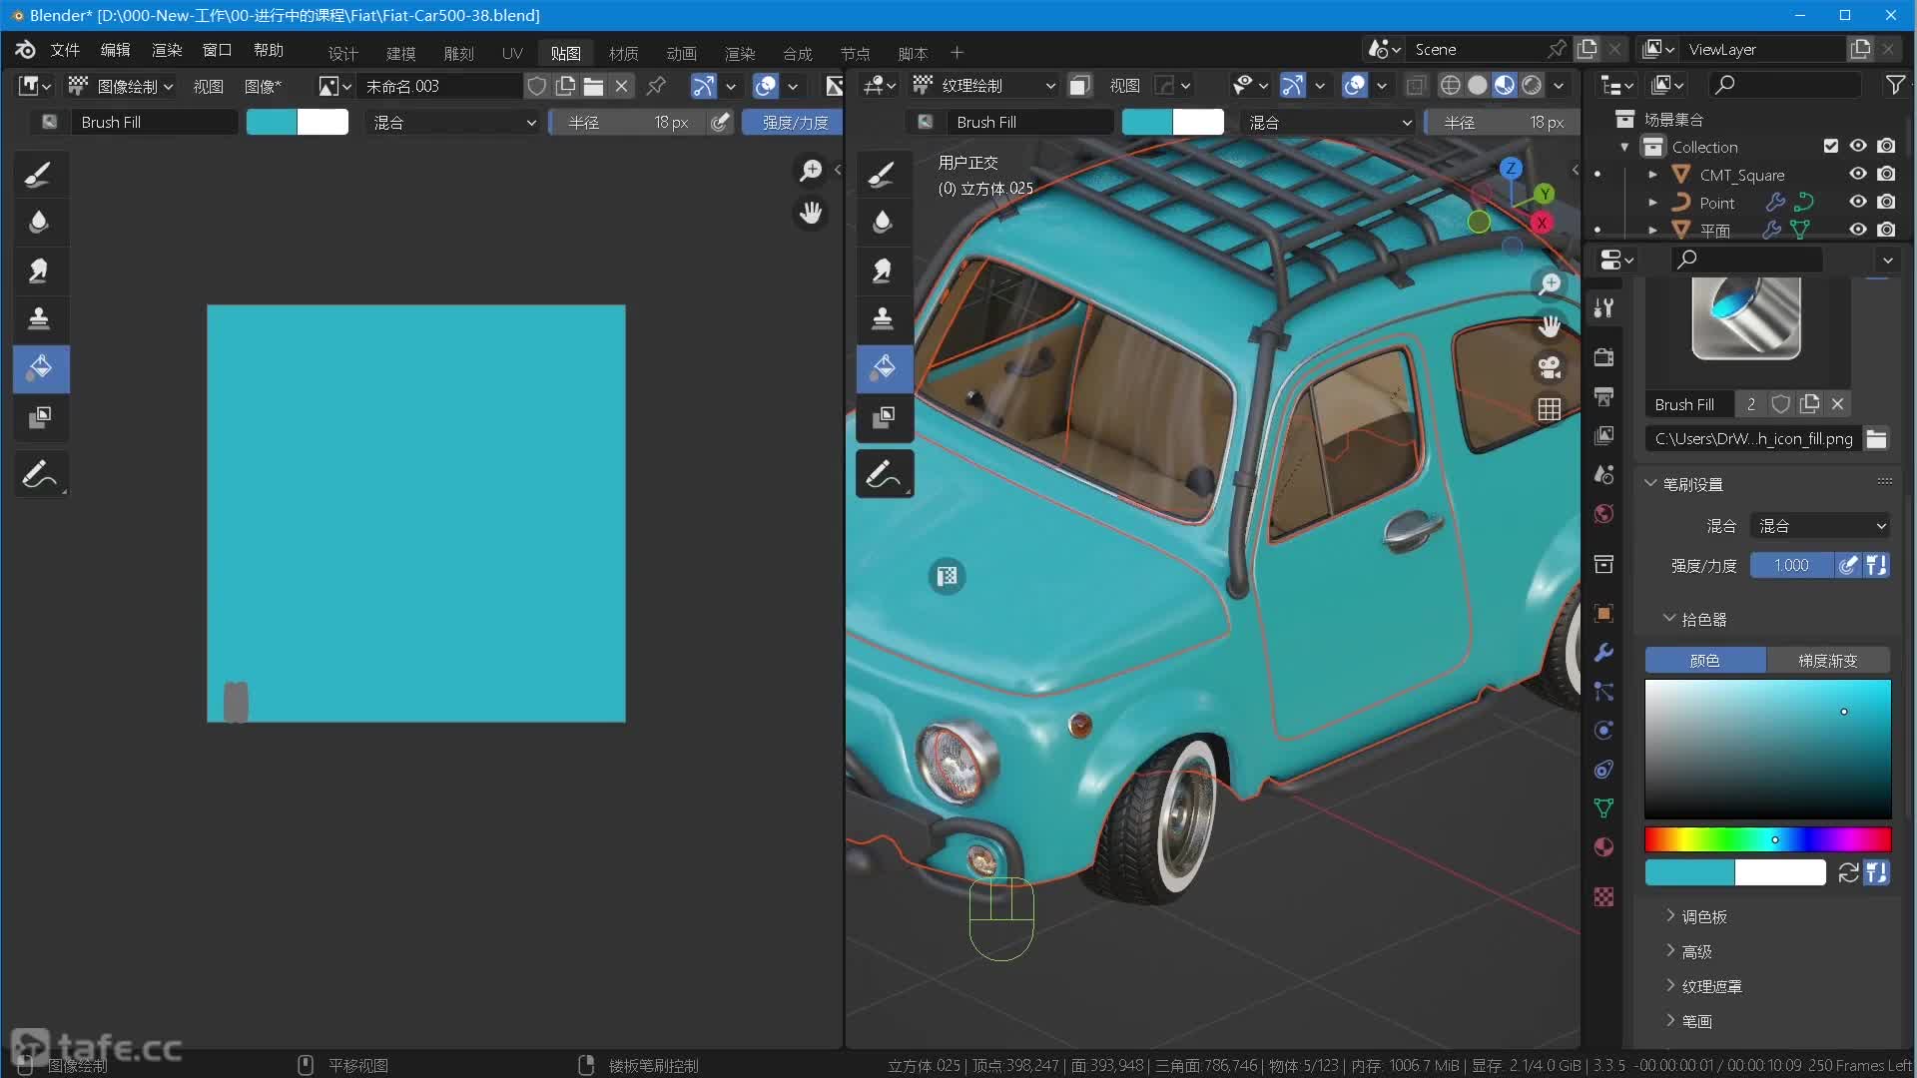Select the Draw brush in 3D viewport

tap(883, 174)
